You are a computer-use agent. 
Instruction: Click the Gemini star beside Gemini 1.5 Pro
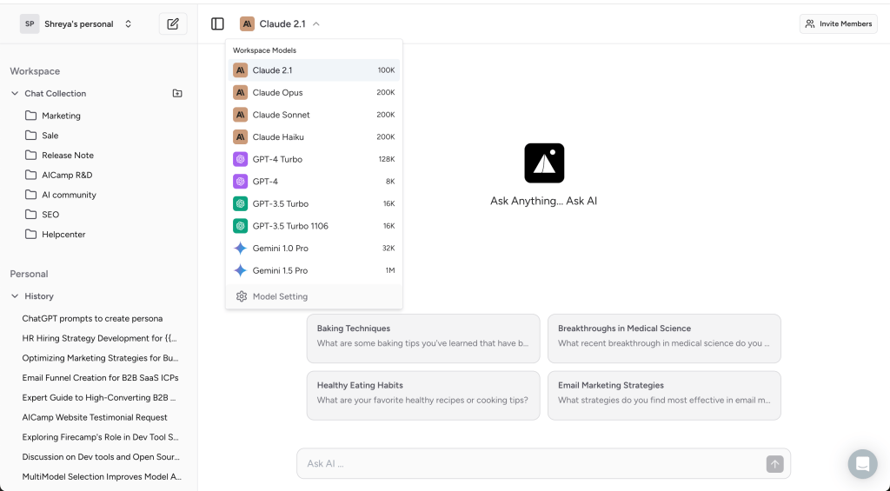240,270
